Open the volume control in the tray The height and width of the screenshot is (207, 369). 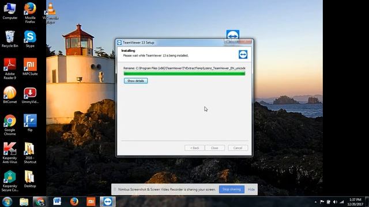[x=335, y=202]
